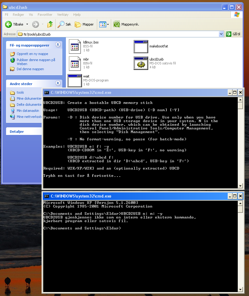Viewport: 249px width, 296px height.
Task: Maximize the upper cmd.exe window
Action: point(235,92)
